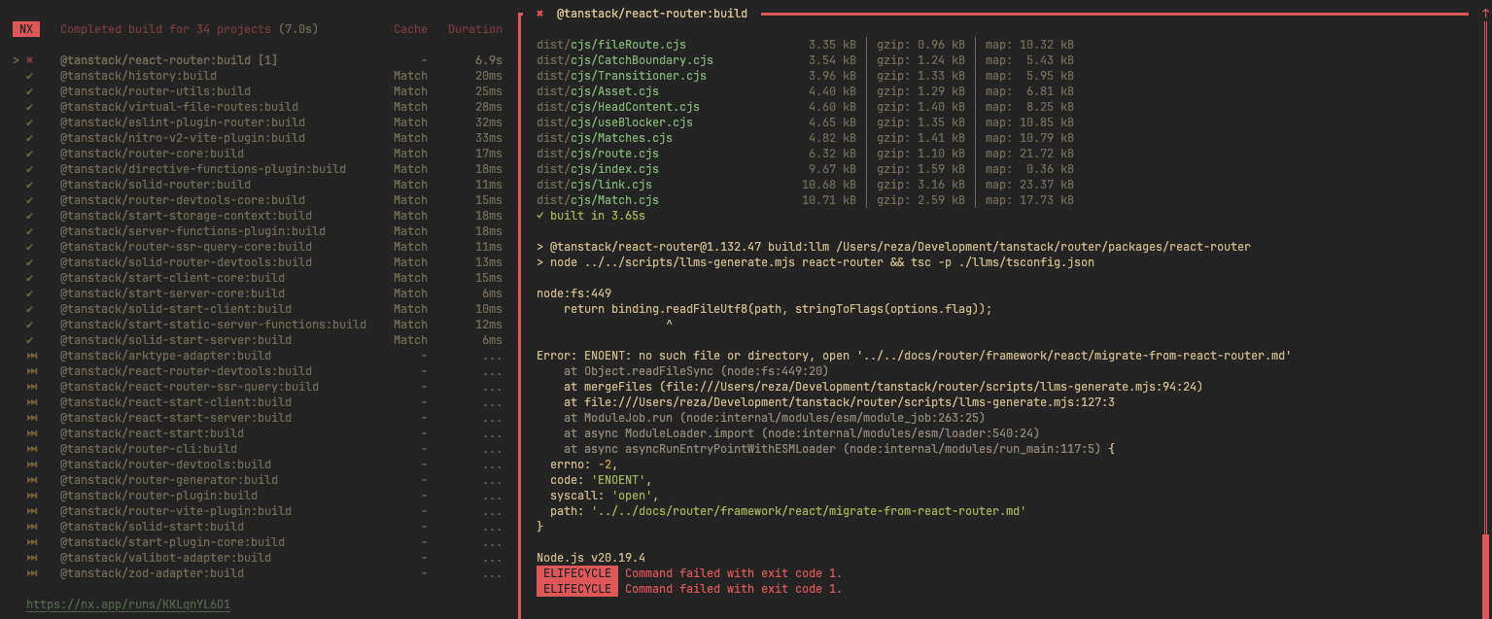This screenshot has height=619, width=1492.
Task: Click the llms-generate.mjs:127:3 stack trace line
Action: [839, 402]
